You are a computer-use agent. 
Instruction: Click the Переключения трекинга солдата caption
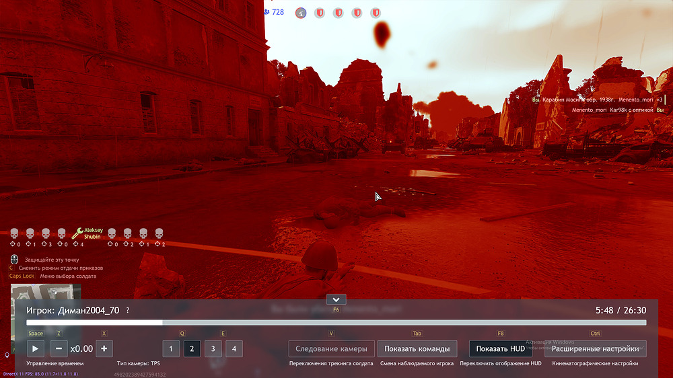pyautogui.click(x=331, y=363)
